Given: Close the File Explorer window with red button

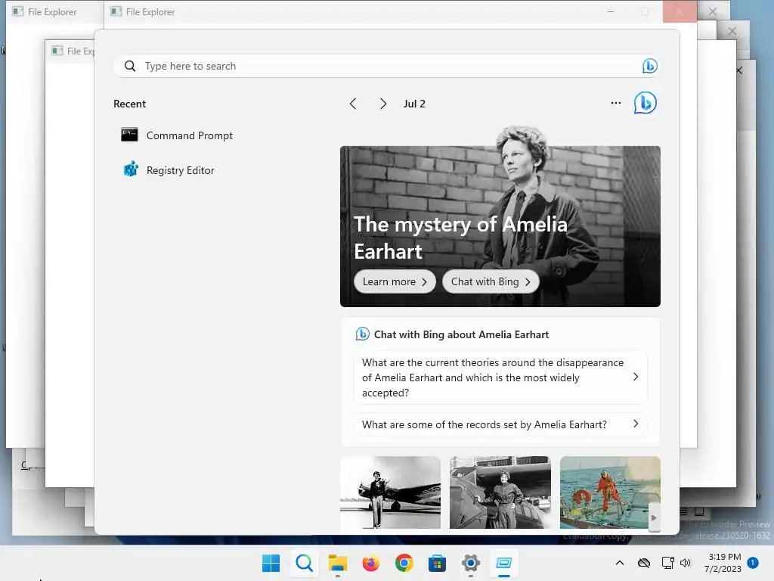Looking at the screenshot, I should click(680, 11).
